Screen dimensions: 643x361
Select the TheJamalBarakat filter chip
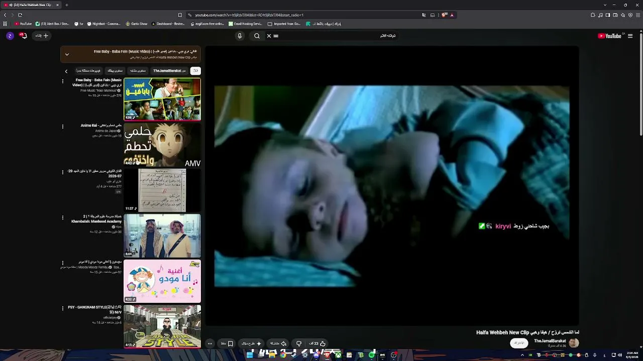tap(169, 71)
